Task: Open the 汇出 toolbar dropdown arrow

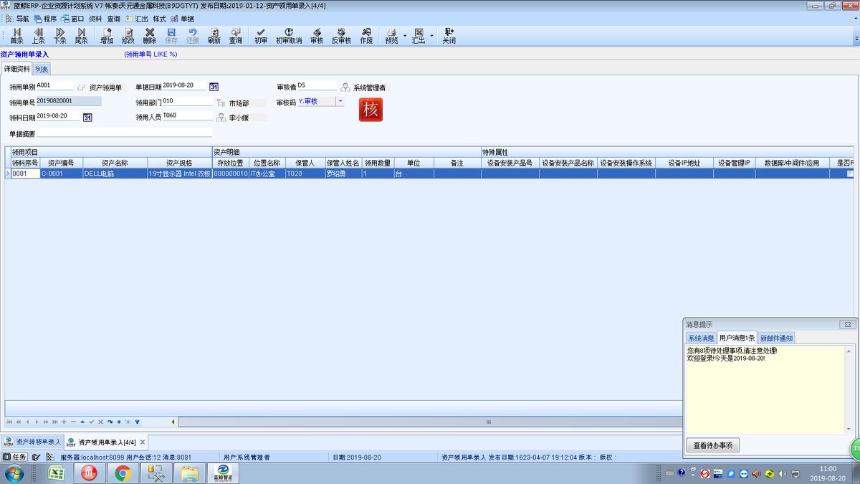Action: [432, 36]
